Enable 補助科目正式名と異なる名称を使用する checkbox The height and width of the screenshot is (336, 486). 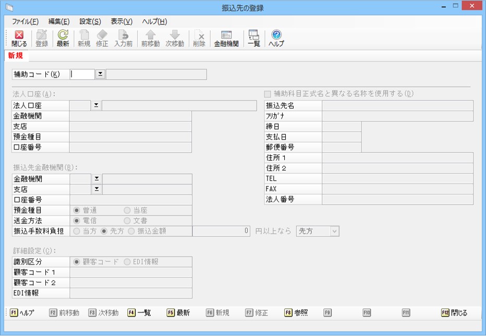(x=268, y=94)
